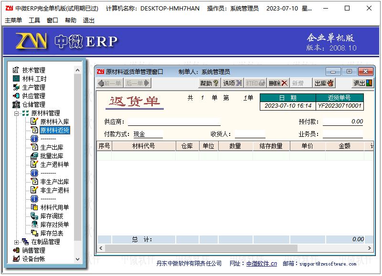This screenshot has height=276, width=382.
Task: Click the 单价 column header
Action: tap(308, 146)
